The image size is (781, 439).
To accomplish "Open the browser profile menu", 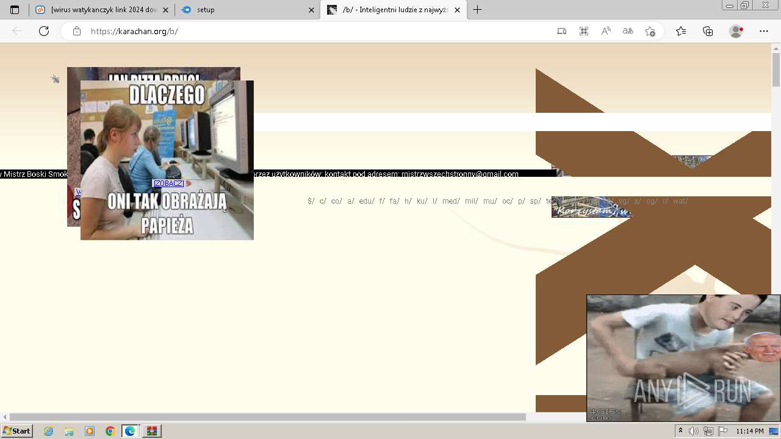I will [736, 31].
